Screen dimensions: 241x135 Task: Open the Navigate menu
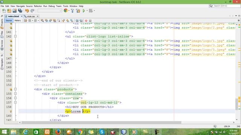pos(20,6)
